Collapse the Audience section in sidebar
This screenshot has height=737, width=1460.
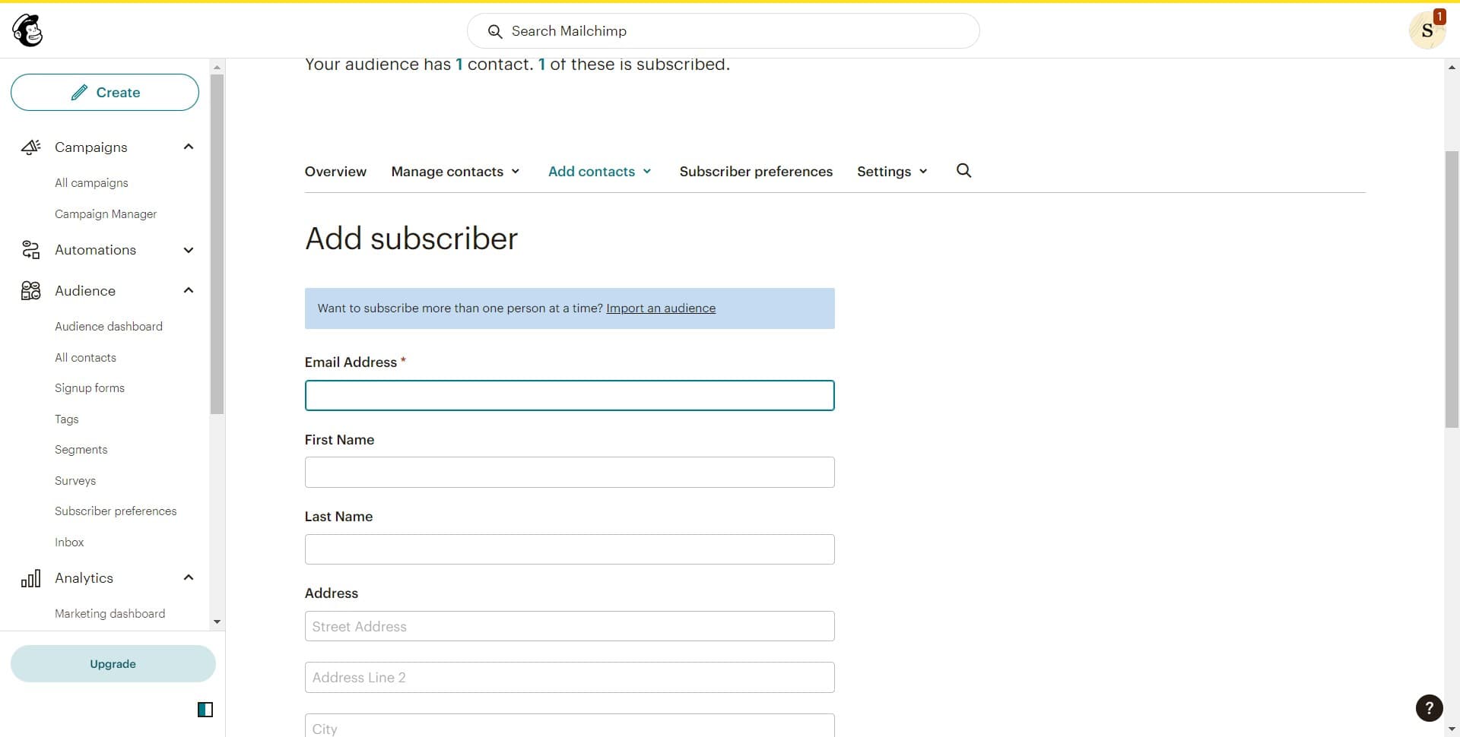pos(188,290)
